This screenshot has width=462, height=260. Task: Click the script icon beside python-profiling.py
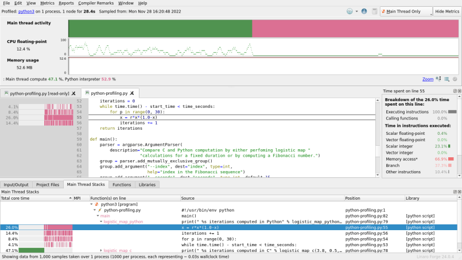100,210
